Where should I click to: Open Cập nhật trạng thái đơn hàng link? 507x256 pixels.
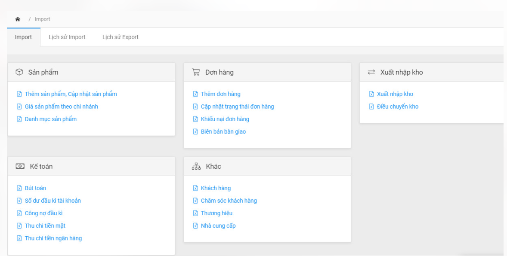pyautogui.click(x=237, y=107)
